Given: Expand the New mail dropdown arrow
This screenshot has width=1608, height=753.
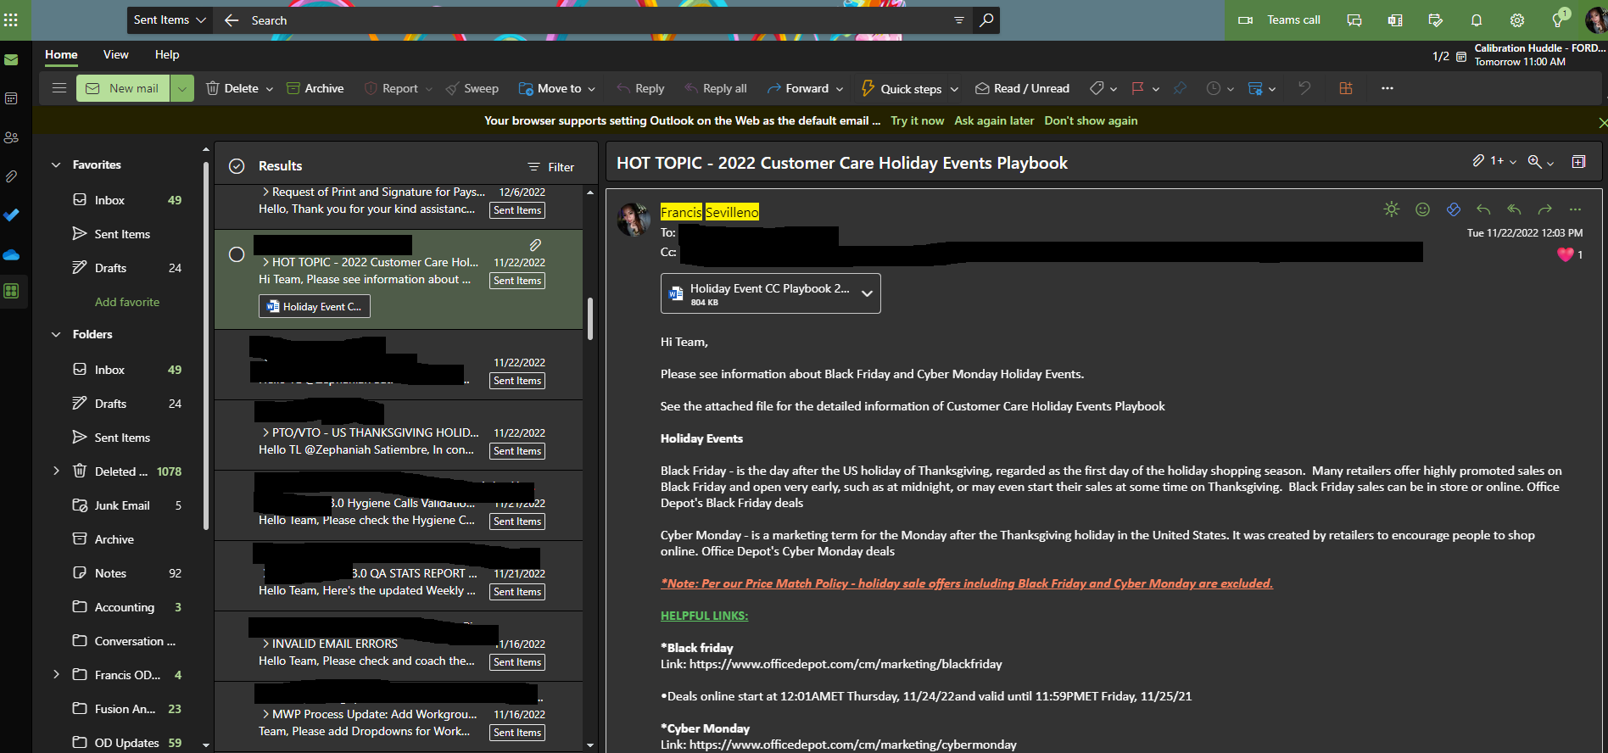Looking at the screenshot, I should 182,88.
